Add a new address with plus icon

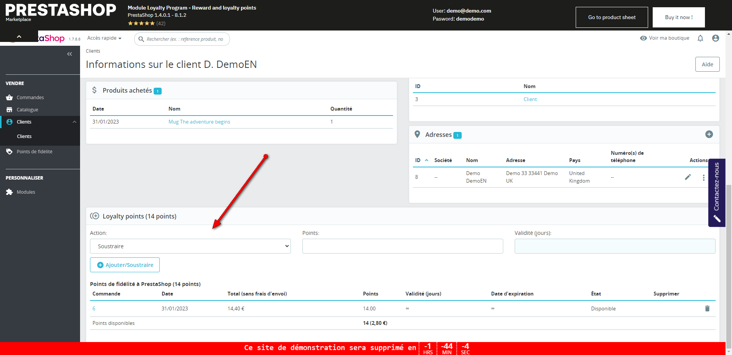click(x=709, y=134)
